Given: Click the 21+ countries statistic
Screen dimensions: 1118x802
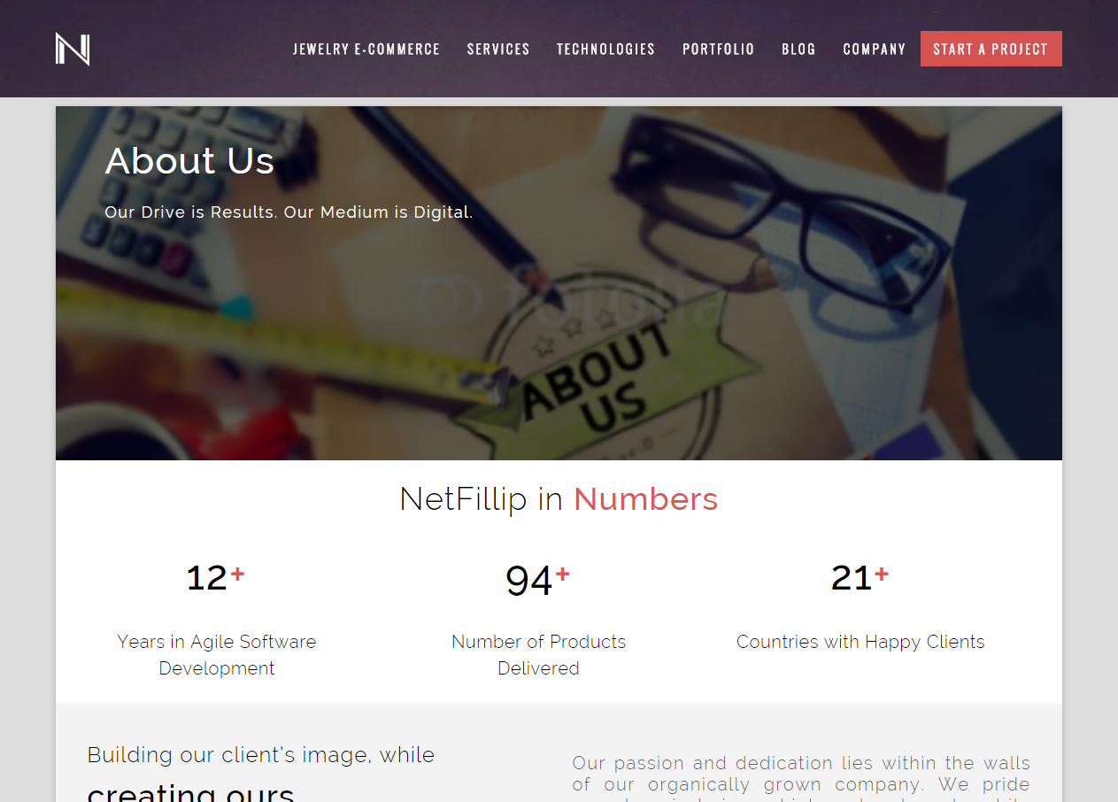Looking at the screenshot, I should click(x=860, y=577).
